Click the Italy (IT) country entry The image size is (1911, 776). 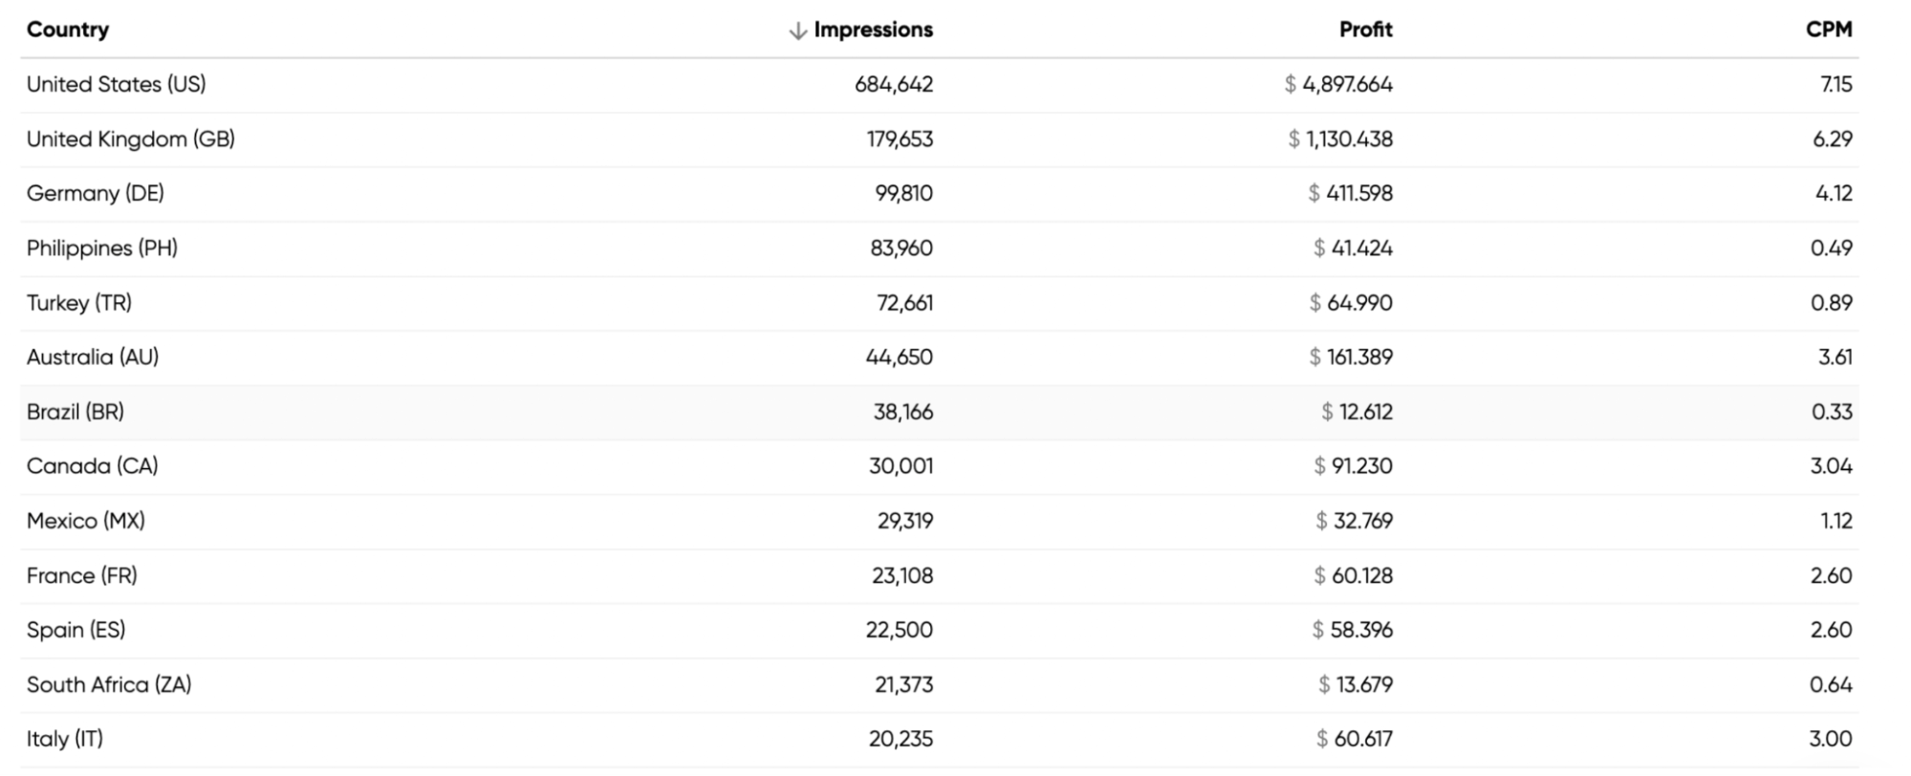click(x=65, y=739)
